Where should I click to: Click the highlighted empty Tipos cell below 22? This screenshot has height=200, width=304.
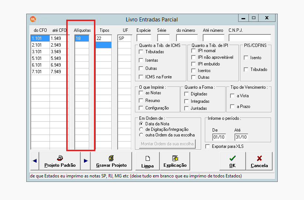click(104, 45)
